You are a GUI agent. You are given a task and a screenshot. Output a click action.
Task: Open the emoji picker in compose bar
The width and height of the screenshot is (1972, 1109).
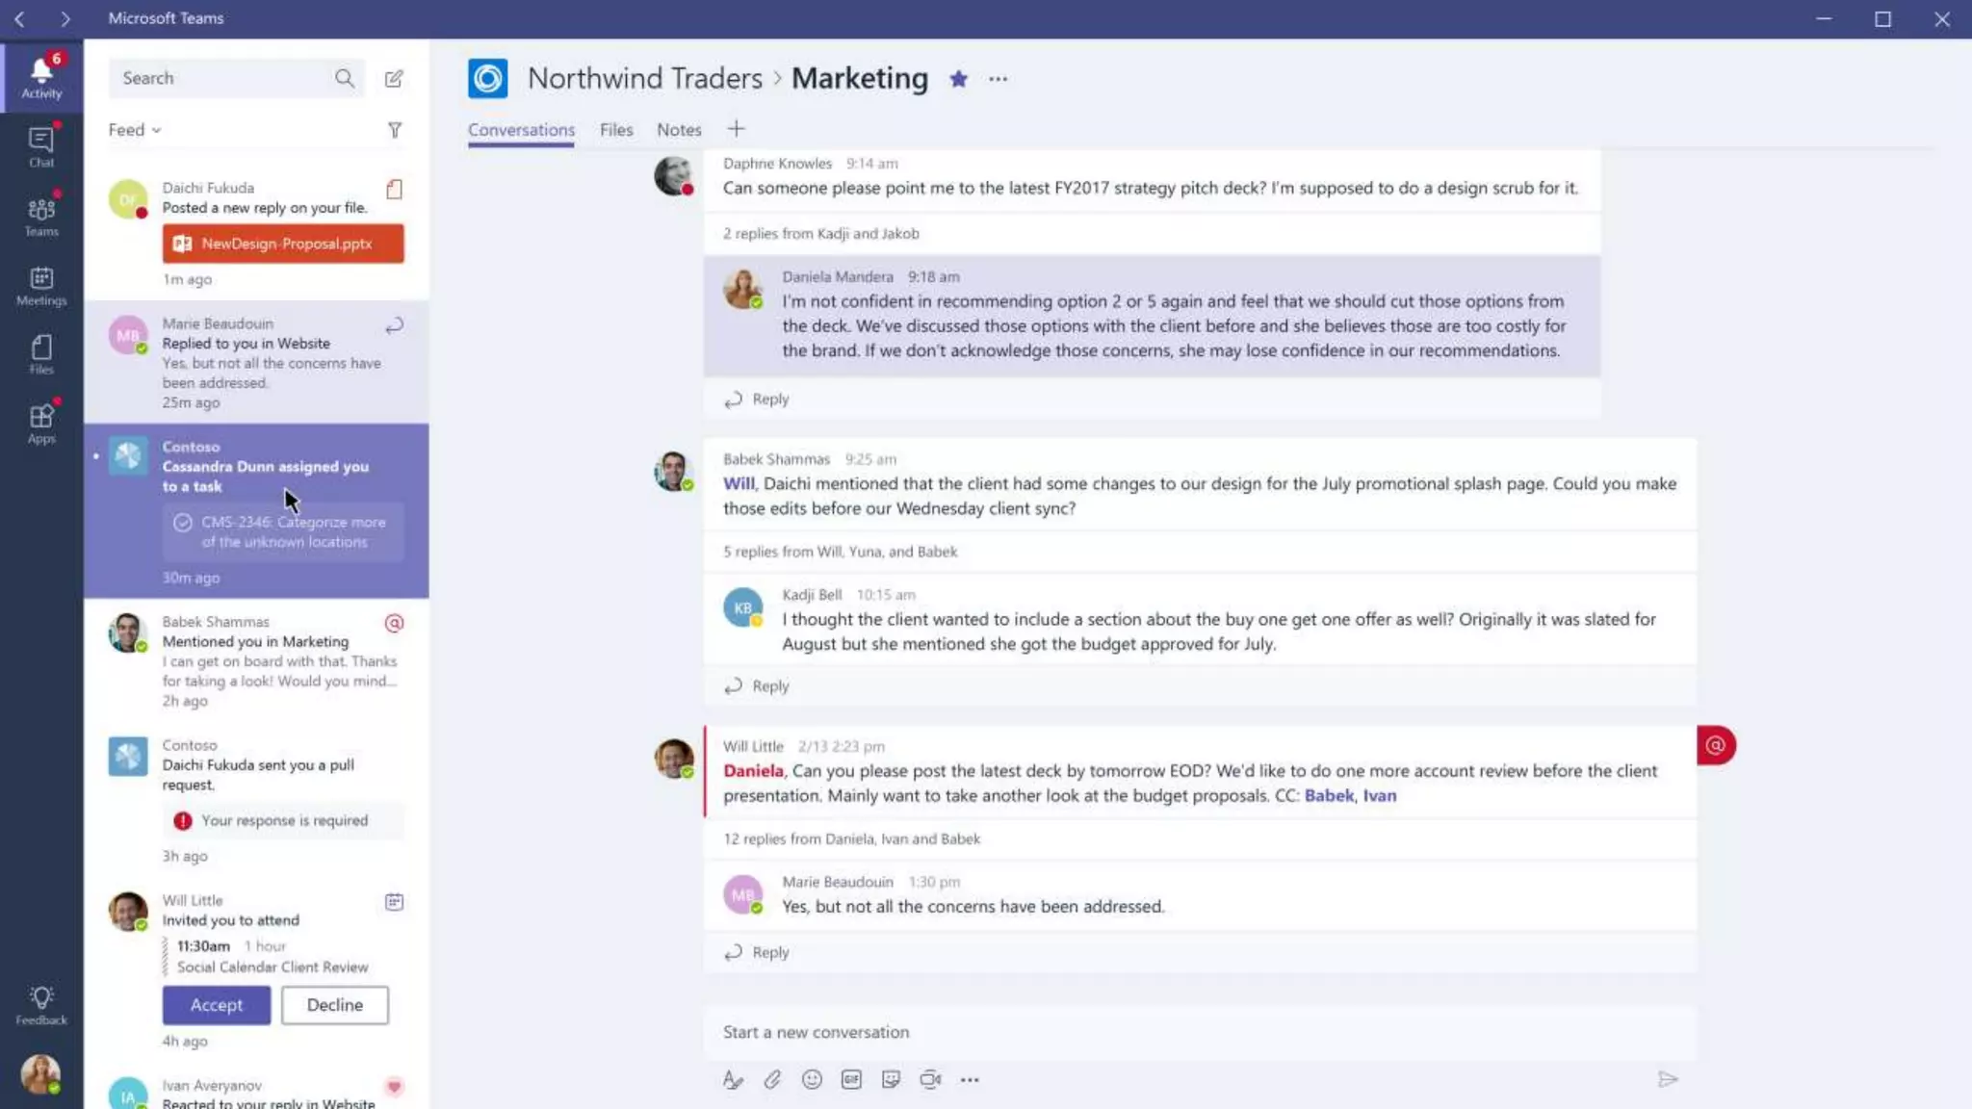[x=812, y=1079]
